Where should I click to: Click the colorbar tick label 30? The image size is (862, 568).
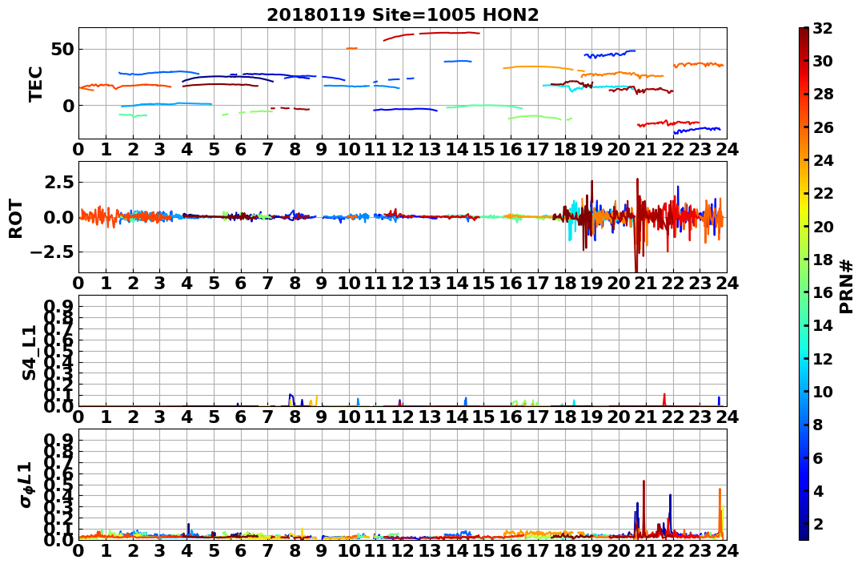pos(823,61)
